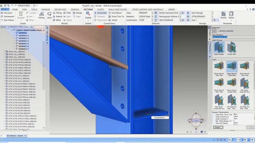Viewport: 255px width, 143px height.
Task: Click End Datum in Connections
Action: 115,13
